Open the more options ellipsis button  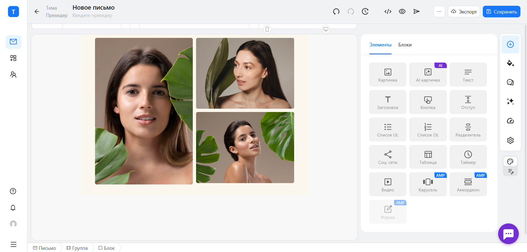[439, 12]
